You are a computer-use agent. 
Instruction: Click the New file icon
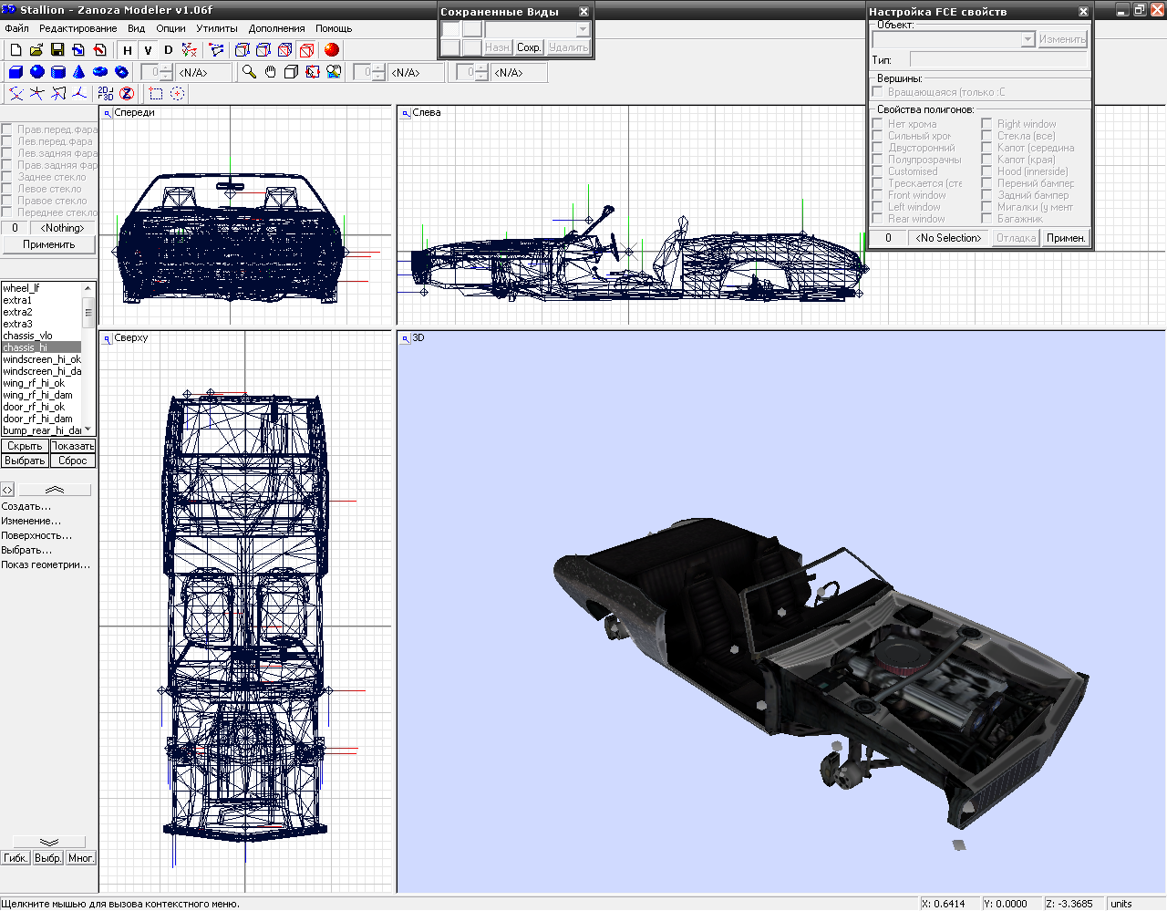coord(15,50)
